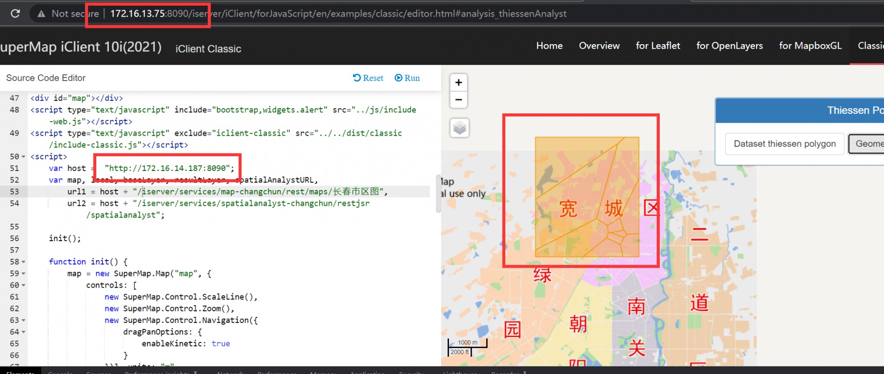Fold the SuperMap.Map block at line 59
The height and width of the screenshot is (374, 884).
pos(24,273)
